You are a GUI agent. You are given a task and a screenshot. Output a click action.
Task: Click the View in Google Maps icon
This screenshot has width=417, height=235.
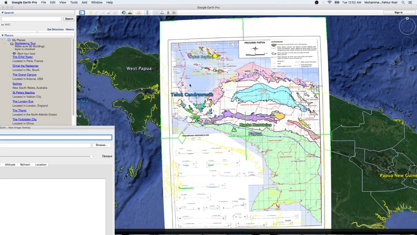point(174,12)
